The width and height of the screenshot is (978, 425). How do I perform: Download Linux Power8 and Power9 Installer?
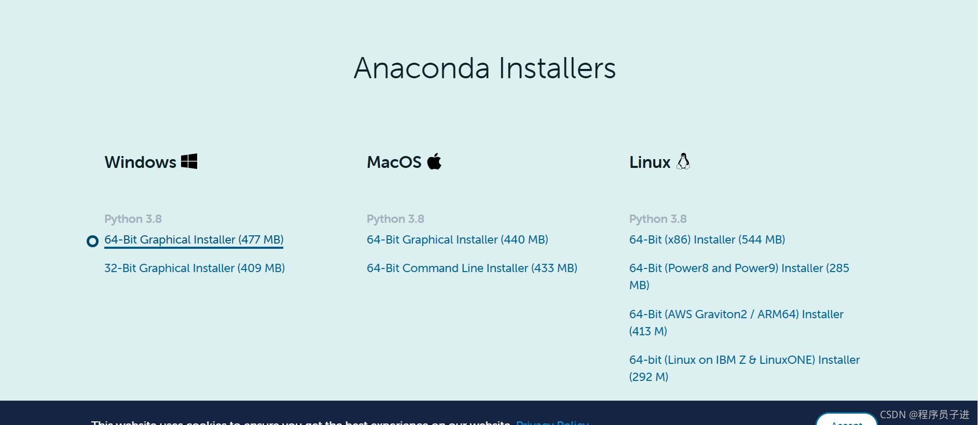[739, 276]
